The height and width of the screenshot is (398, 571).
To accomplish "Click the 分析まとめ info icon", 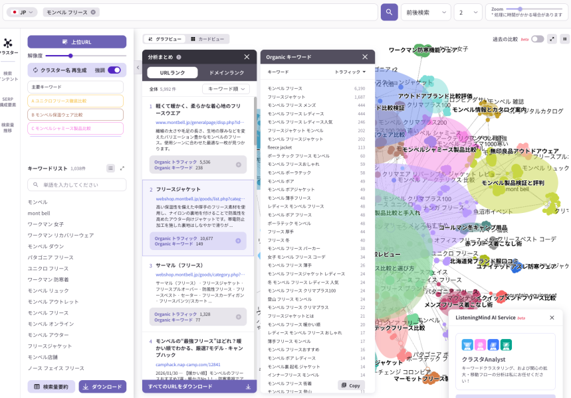I will pos(179,57).
